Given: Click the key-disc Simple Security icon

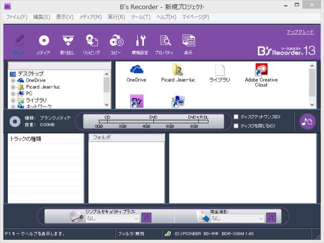Looking at the screenshot, I should [76, 216].
